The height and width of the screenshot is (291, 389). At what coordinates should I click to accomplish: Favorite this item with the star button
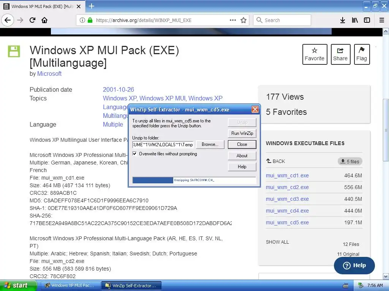pyautogui.click(x=315, y=54)
